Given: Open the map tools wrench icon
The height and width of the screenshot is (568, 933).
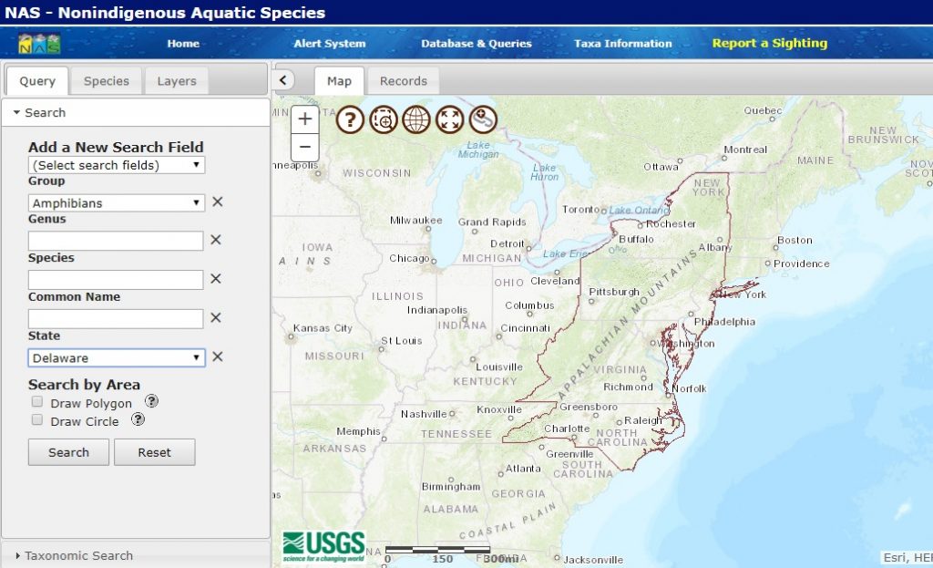Looking at the screenshot, I should [483, 119].
